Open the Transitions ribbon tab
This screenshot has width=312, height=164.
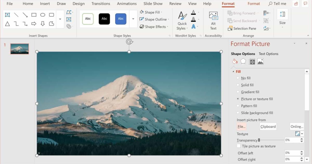(101, 4)
